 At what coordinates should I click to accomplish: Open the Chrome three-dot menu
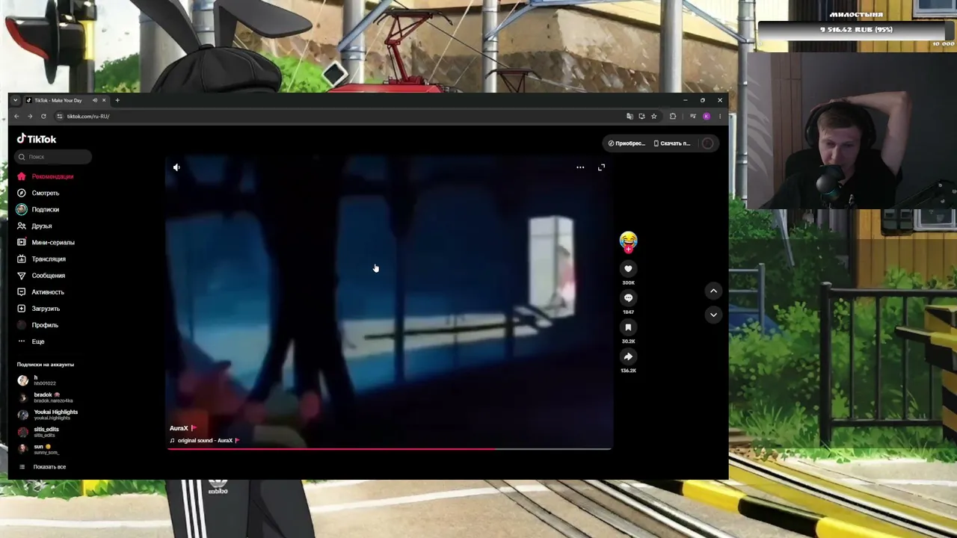[x=720, y=117]
